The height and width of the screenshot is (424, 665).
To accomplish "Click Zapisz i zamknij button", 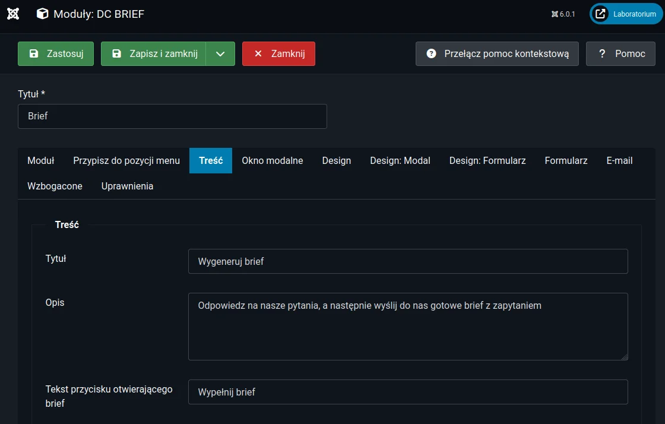I will click(154, 53).
